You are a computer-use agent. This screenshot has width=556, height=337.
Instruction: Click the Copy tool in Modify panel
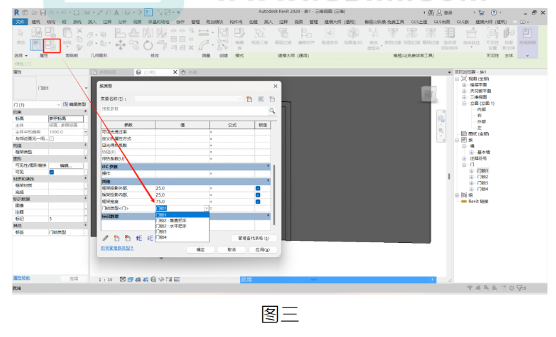(x=134, y=45)
